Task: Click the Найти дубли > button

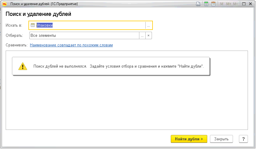Action: point(189,139)
